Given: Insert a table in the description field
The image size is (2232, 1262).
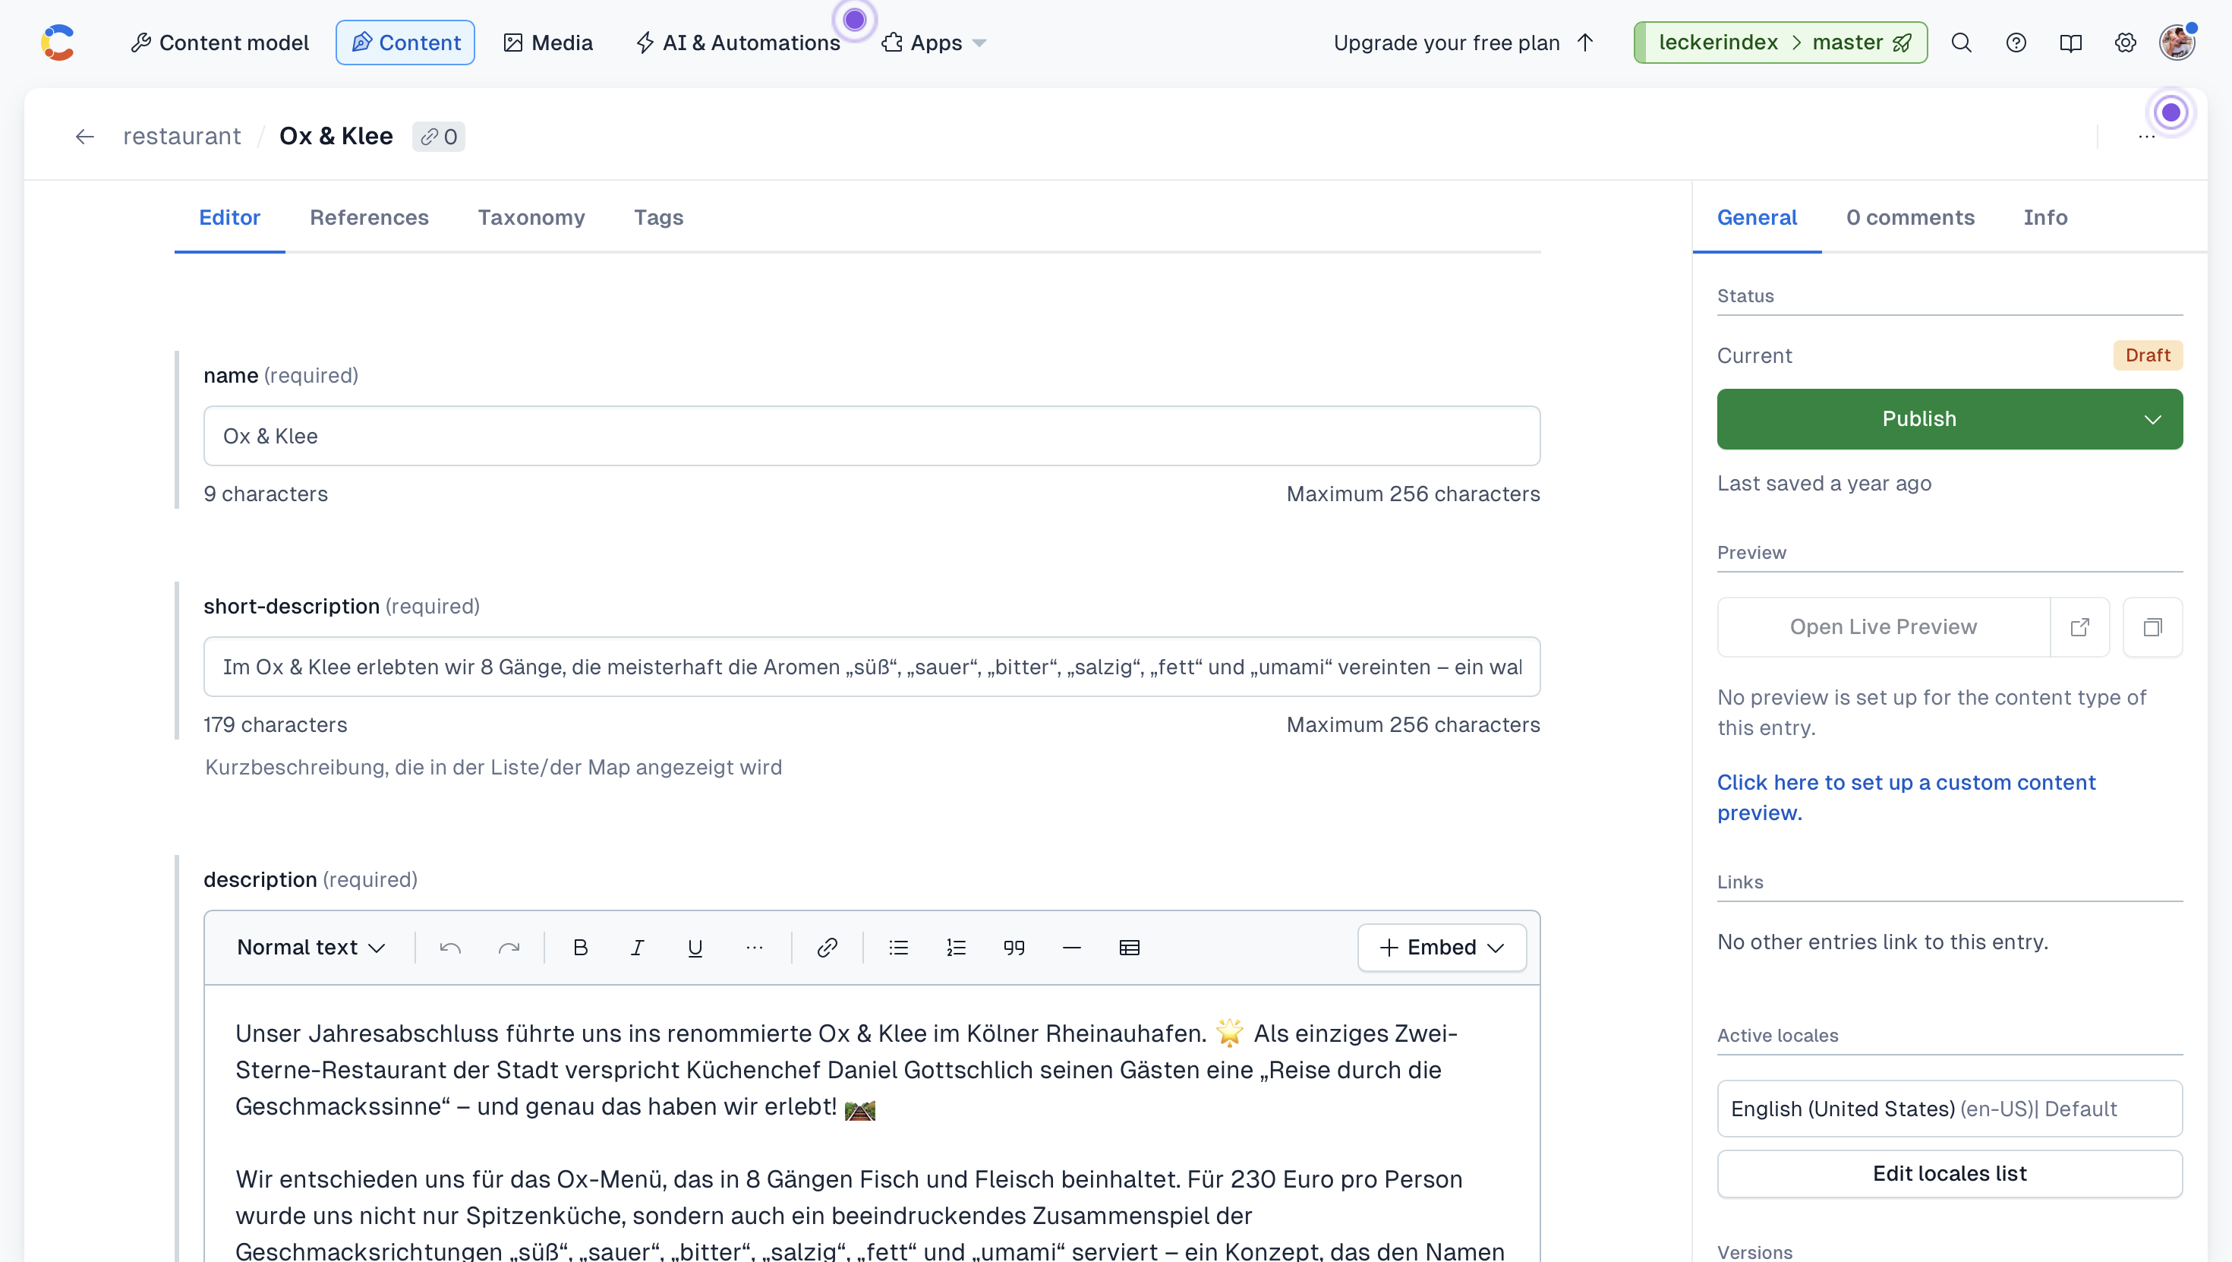Looking at the screenshot, I should 1128,948.
